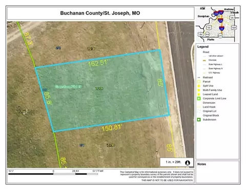Click the Split Use yellow marker
Screen dimensions: 246x190
click(x=199, y=86)
